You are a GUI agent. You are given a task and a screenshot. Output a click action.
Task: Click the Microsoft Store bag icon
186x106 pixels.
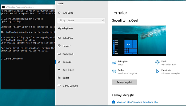pos(113,102)
